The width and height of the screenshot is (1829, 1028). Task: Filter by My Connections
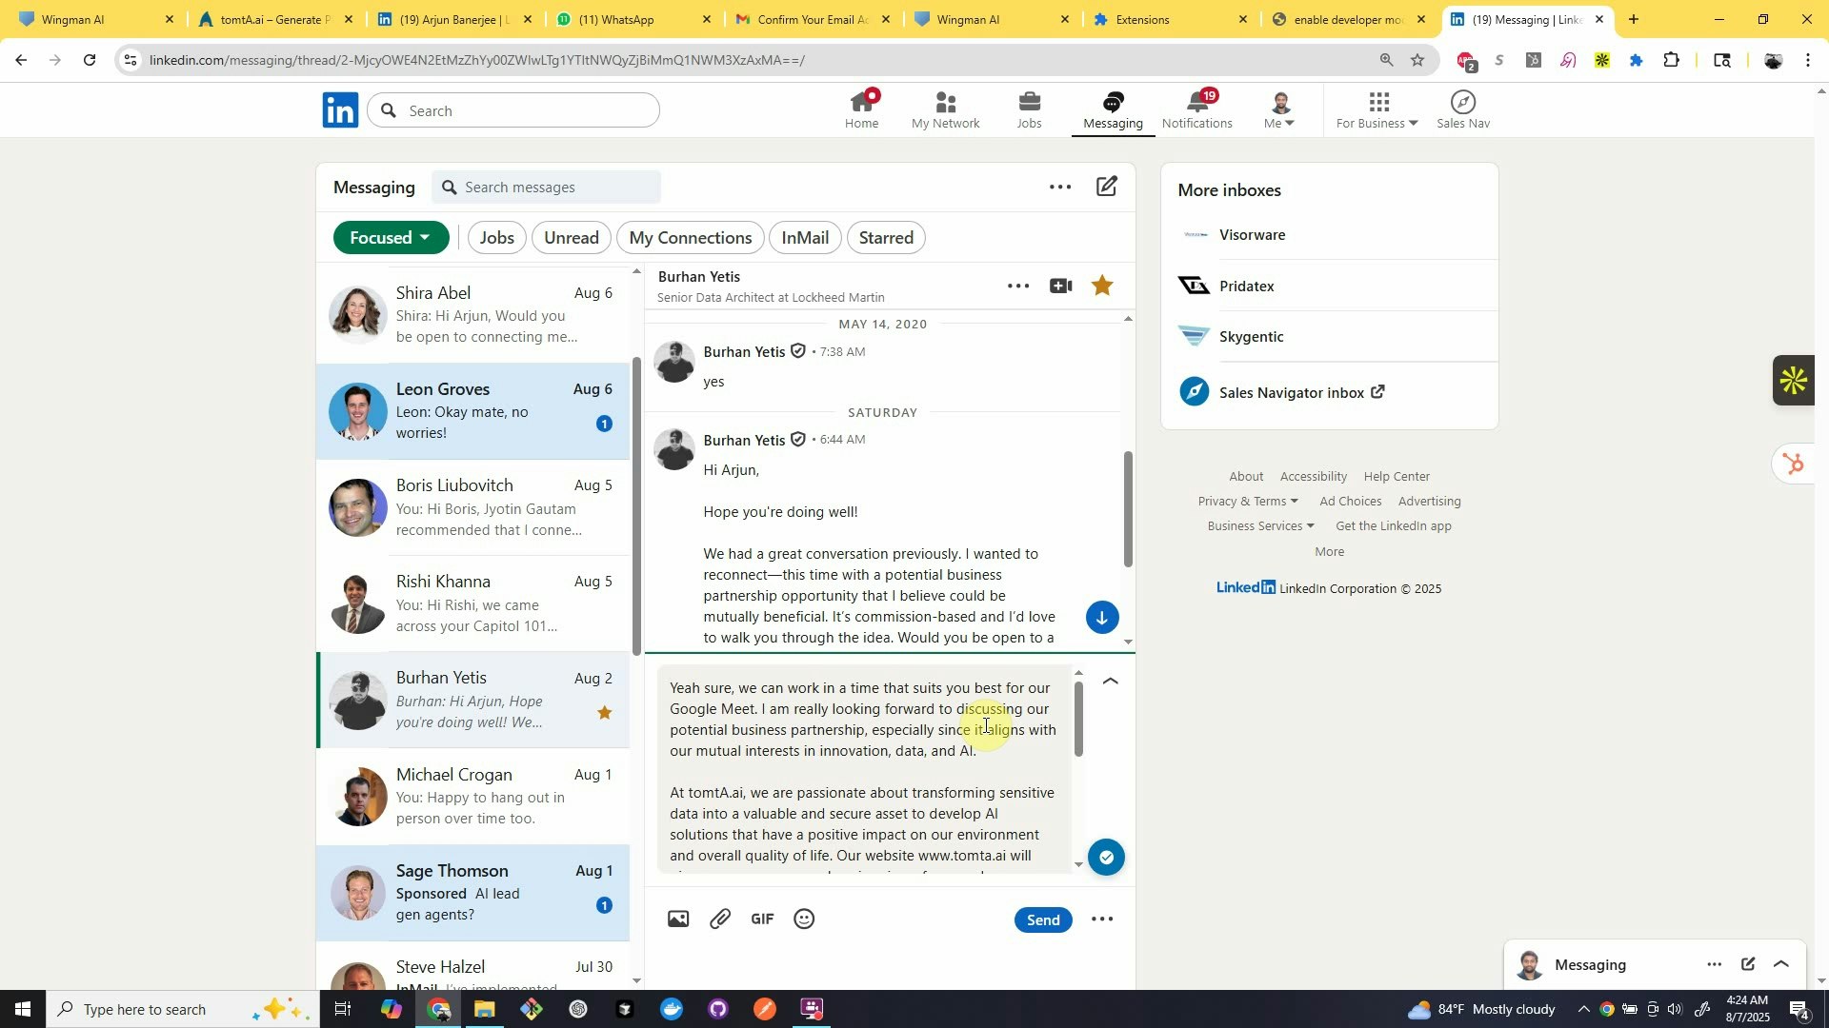pos(691,238)
